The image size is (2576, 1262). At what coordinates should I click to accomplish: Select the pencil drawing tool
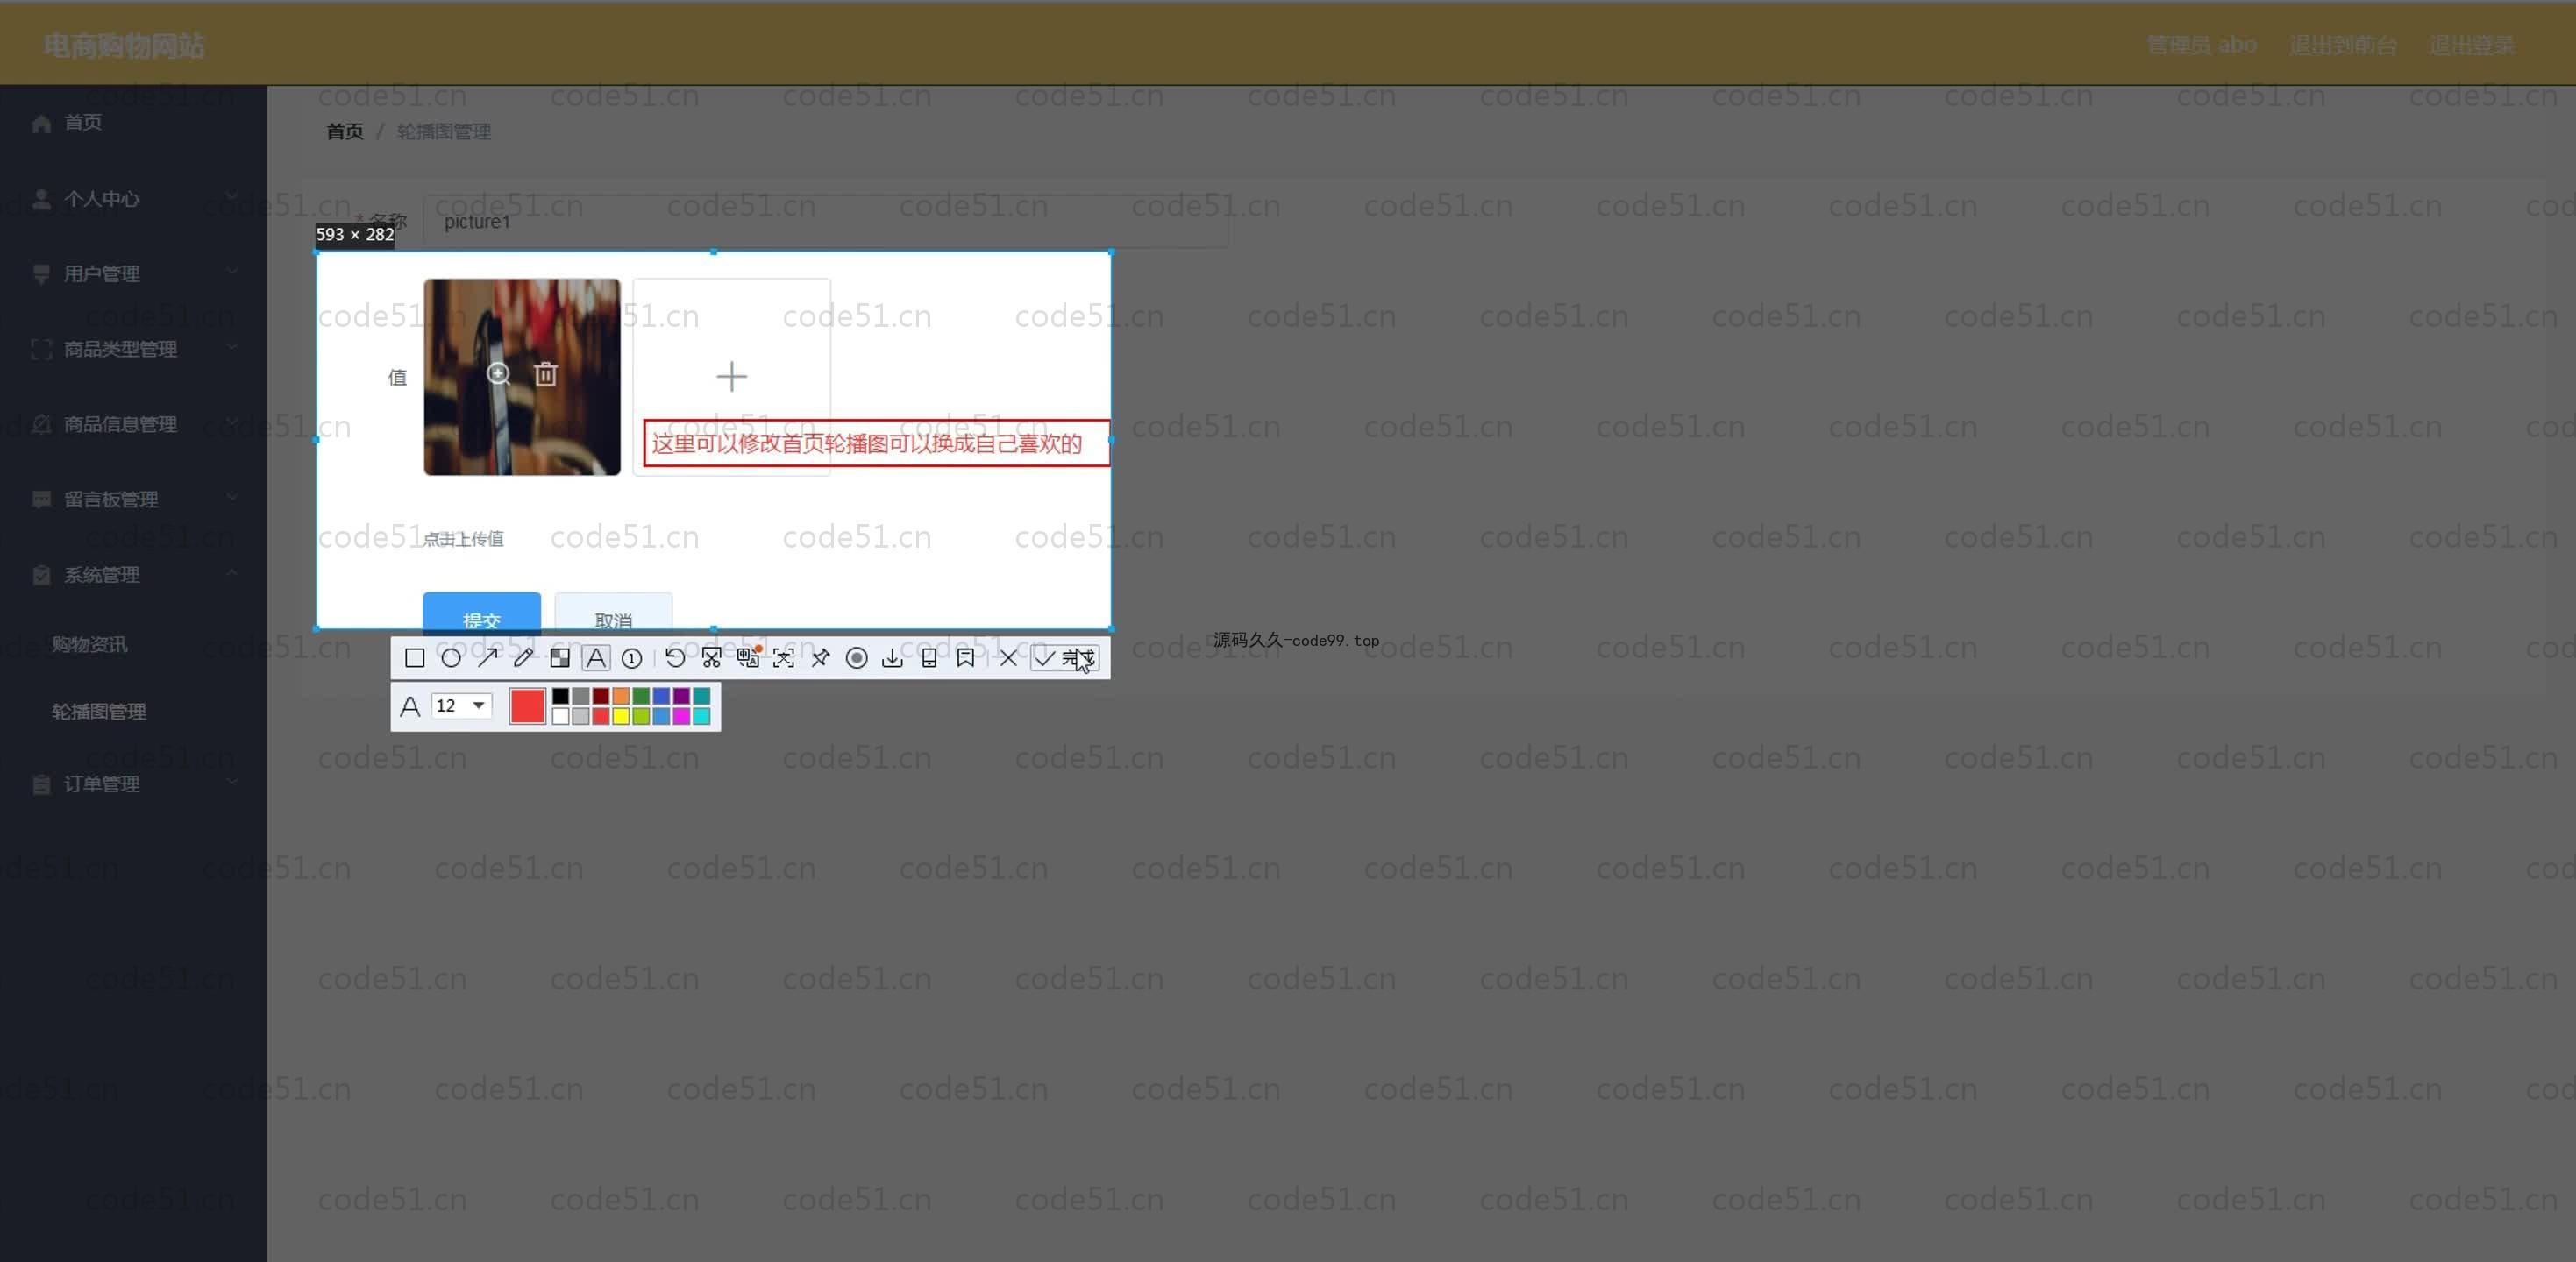tap(523, 657)
